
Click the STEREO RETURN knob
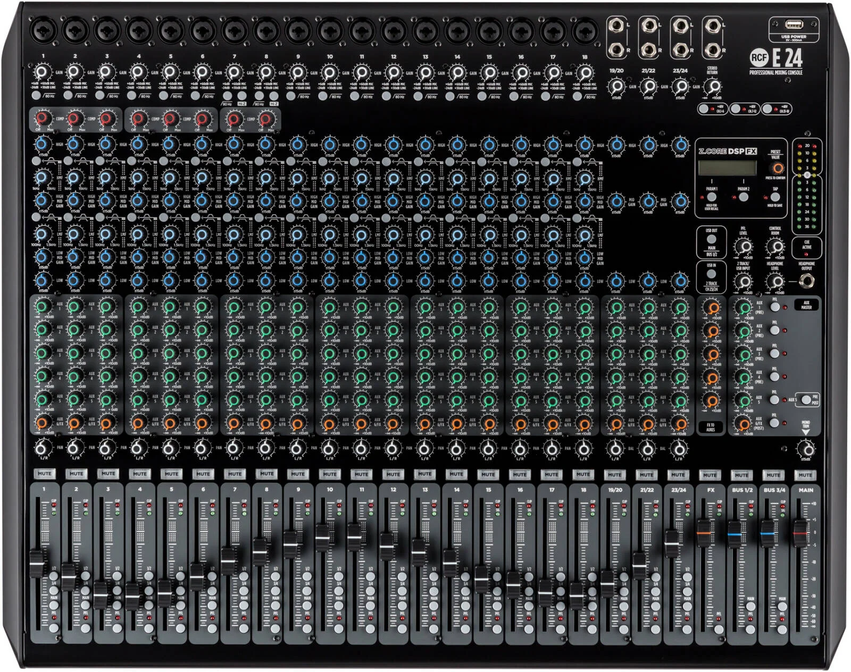713,86
